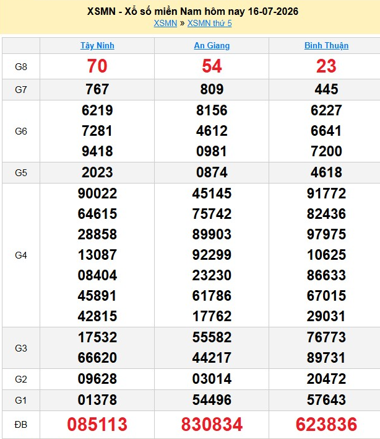Select the ĐB row label
Viewport: 380px width, 439px height.
tap(21, 425)
